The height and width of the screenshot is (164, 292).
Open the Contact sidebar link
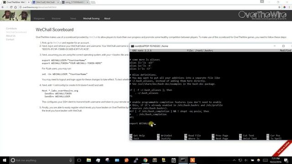pos(10,40)
